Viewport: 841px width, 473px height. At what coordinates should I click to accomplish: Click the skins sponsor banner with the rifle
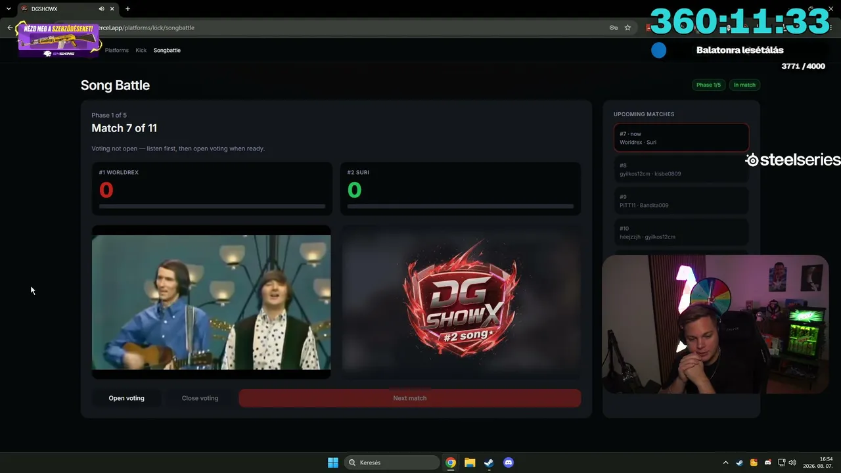[x=59, y=39]
